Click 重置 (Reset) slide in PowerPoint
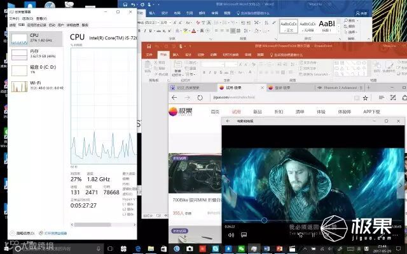 191,68
